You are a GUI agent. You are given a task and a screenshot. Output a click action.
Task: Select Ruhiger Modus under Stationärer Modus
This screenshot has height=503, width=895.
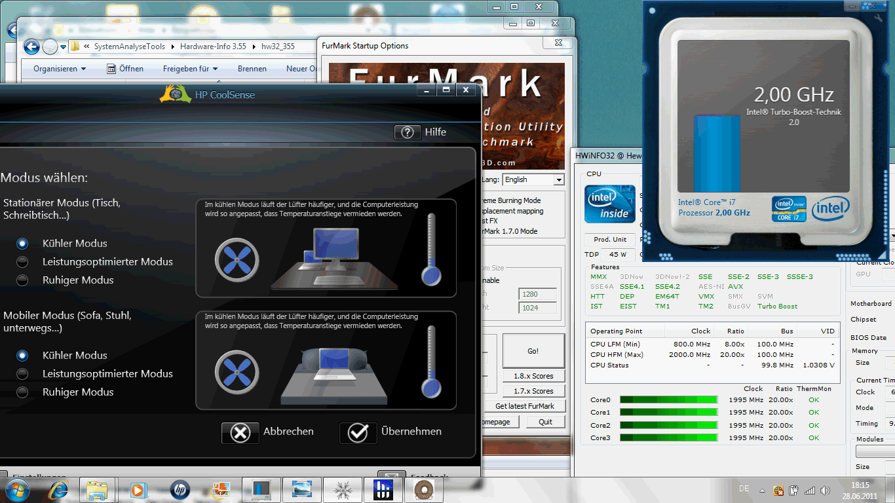point(23,280)
